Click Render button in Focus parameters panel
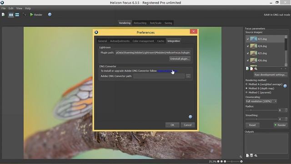 (x=280, y=125)
